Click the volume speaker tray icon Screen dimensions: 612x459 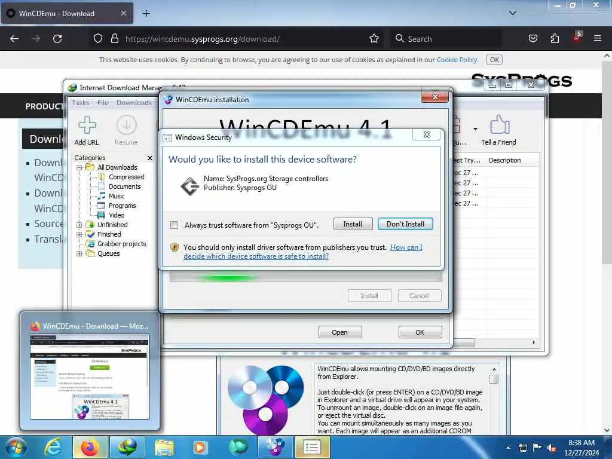click(x=552, y=448)
